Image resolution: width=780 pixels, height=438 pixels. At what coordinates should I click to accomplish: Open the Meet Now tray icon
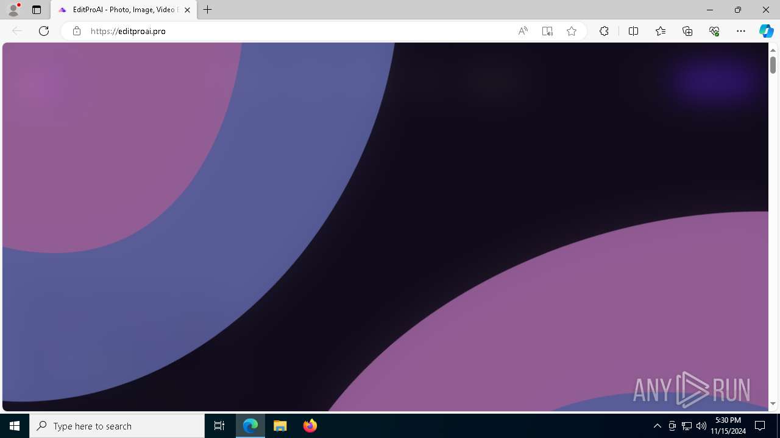tap(672, 426)
